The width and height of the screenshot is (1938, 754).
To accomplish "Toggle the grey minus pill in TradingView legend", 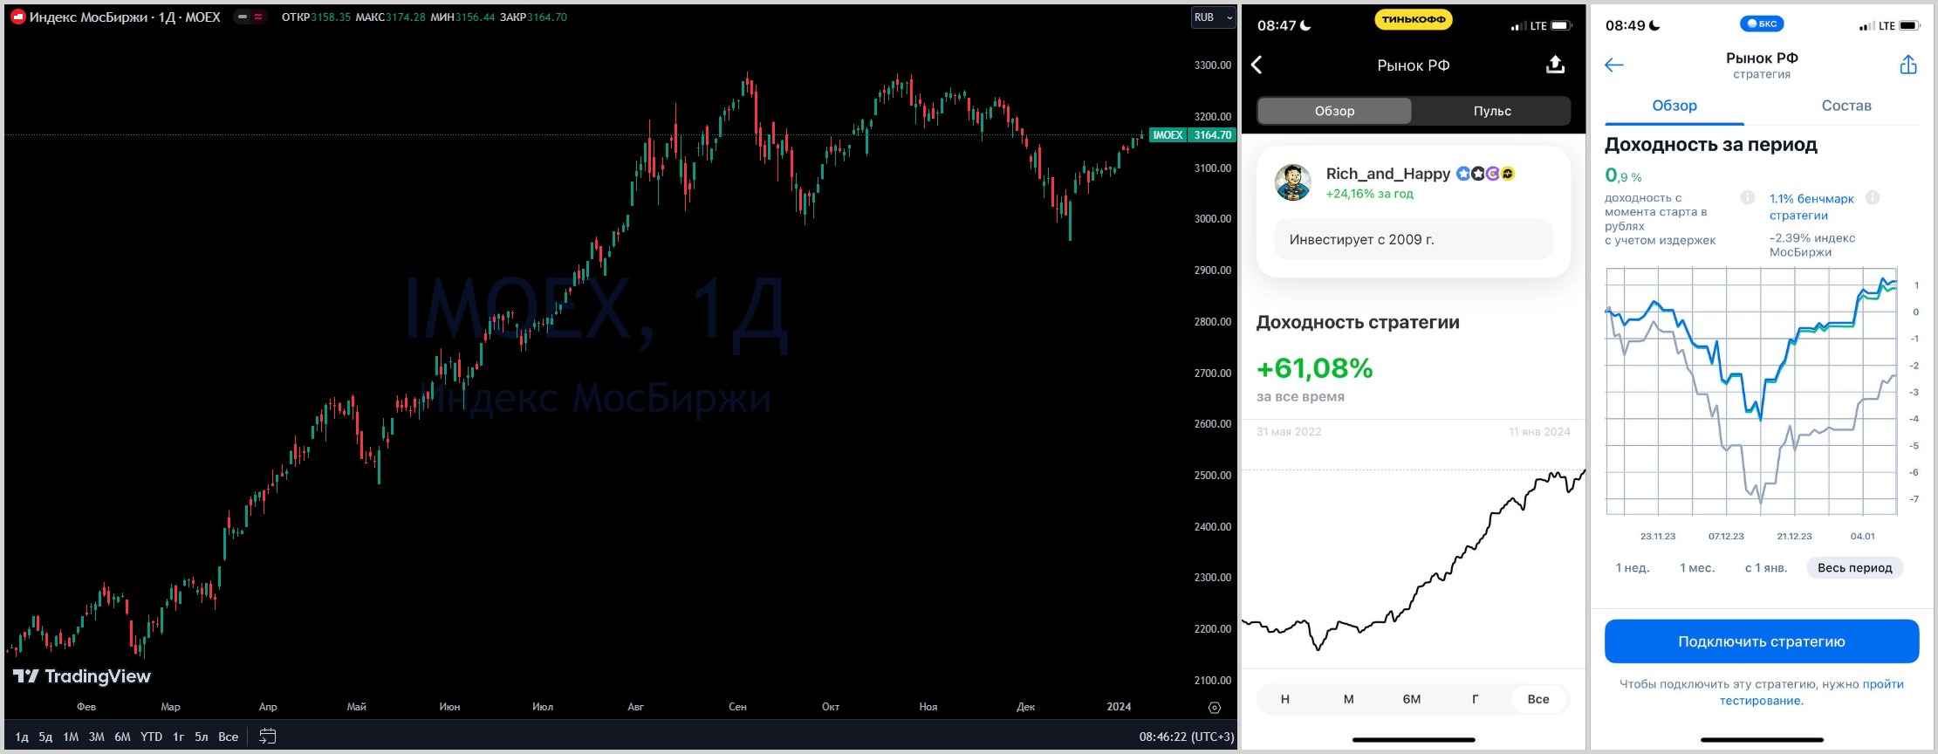I will [243, 17].
